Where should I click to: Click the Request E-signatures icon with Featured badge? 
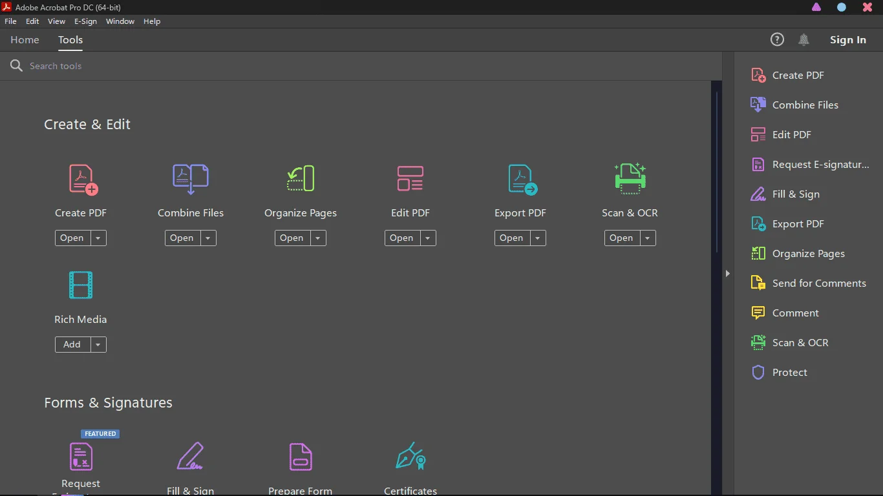[81, 457]
